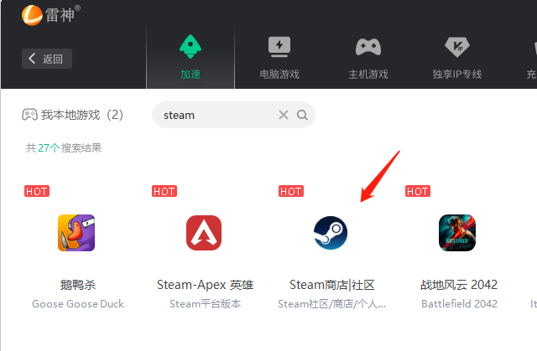Image resolution: width=537 pixels, height=351 pixels.
Task: Click the Steam平台版本 subtitle
Action: click(x=205, y=304)
